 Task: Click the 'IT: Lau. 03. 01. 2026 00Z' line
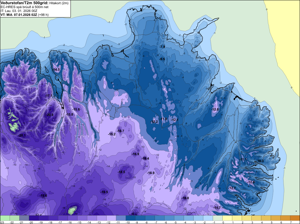coord(19,11)
